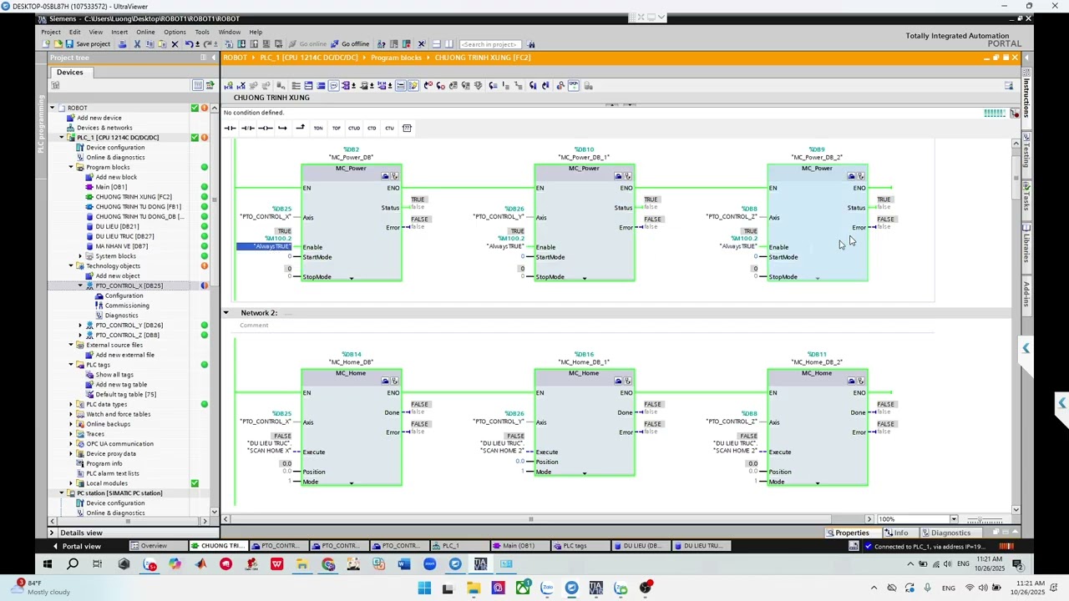
Task: Open File Explorer on host taskbar
Action: click(x=474, y=588)
